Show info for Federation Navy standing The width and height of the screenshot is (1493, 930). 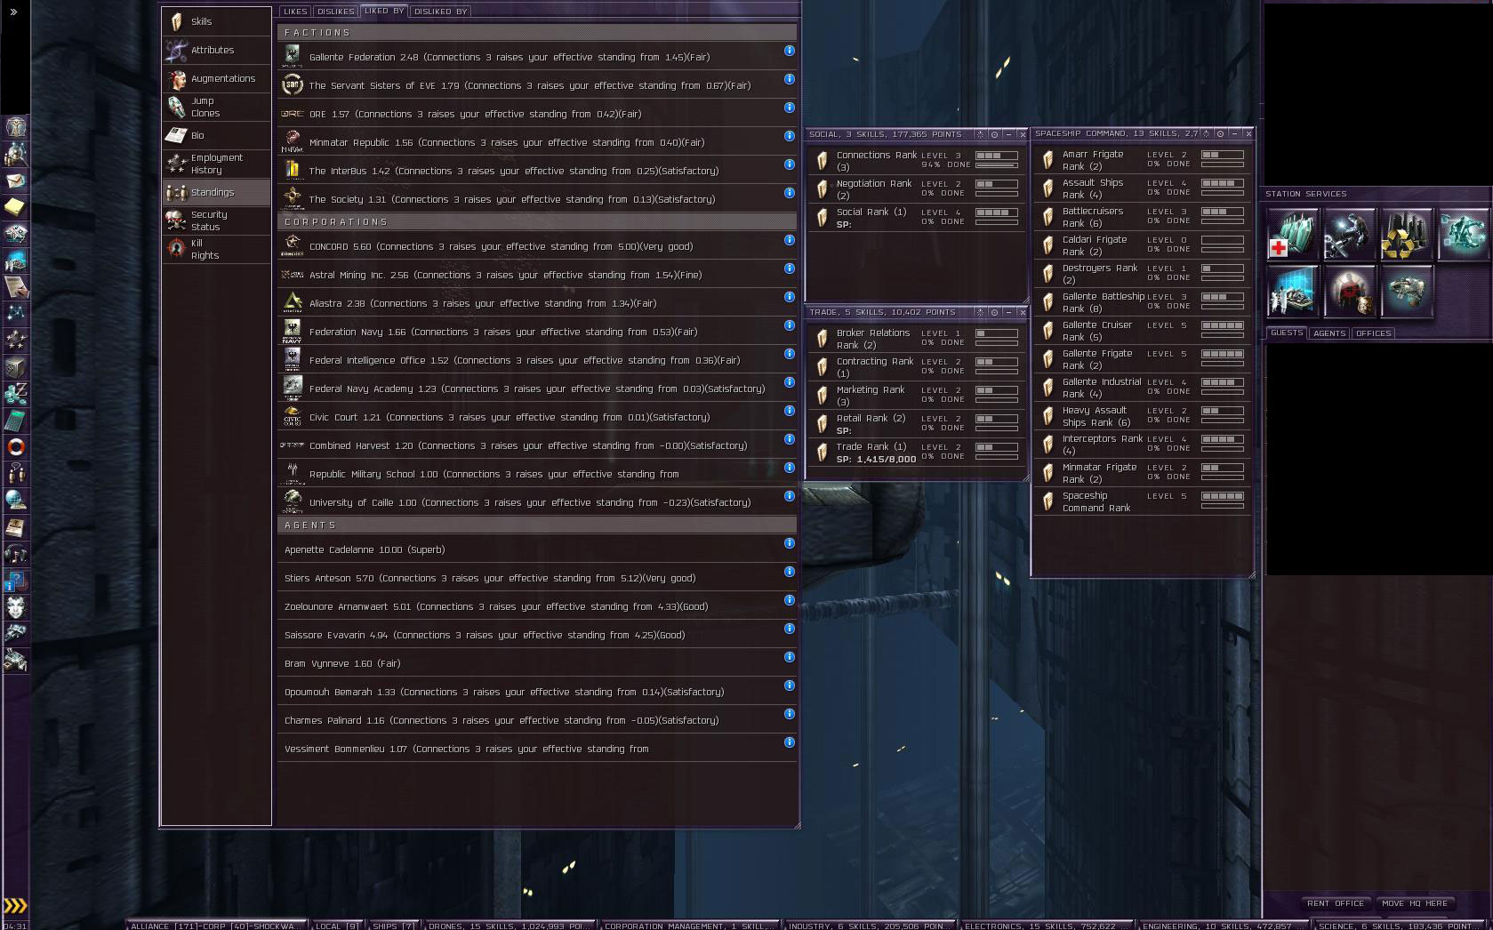789,325
